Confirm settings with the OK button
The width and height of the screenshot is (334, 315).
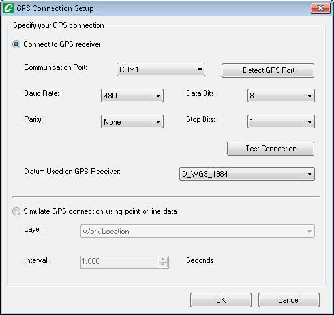[x=221, y=300]
